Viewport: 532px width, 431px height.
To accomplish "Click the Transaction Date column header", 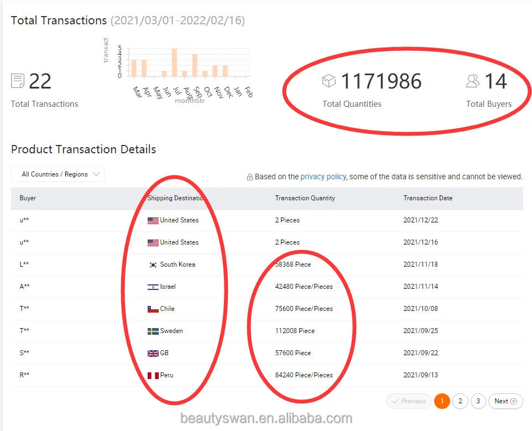I will pyautogui.click(x=427, y=198).
